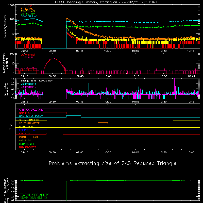The height and width of the screenshot is (203, 203).
Task: Click the SAA_FLAG label
Action: 25,133
